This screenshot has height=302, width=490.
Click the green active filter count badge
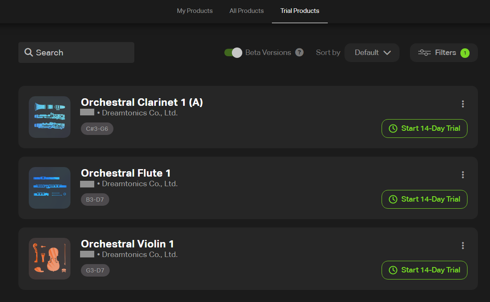tap(465, 53)
